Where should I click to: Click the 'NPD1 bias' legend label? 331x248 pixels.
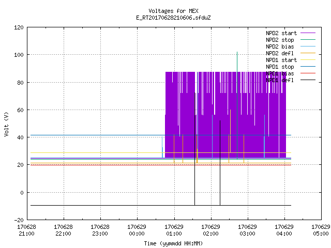[280, 73]
